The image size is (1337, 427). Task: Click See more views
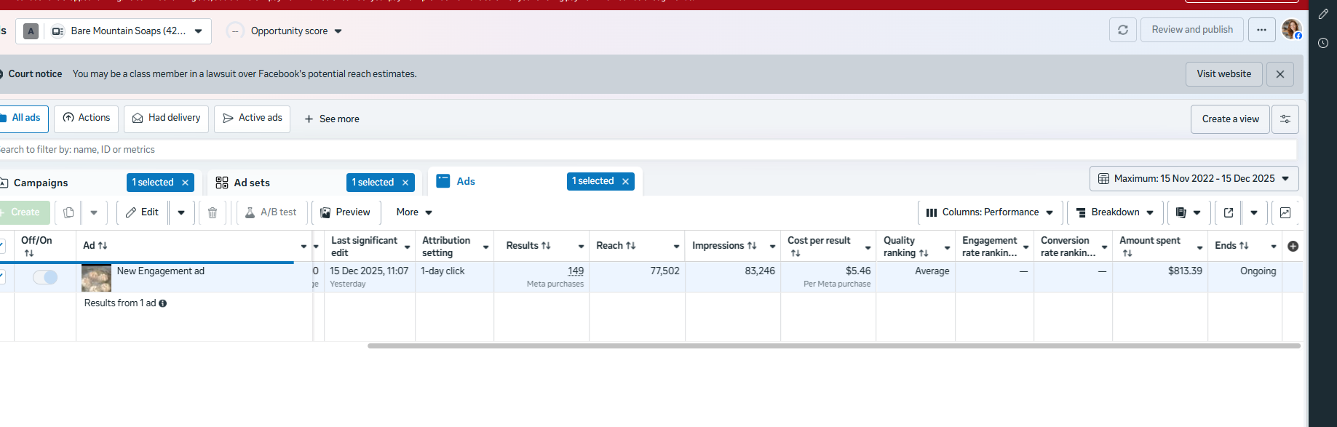[332, 119]
